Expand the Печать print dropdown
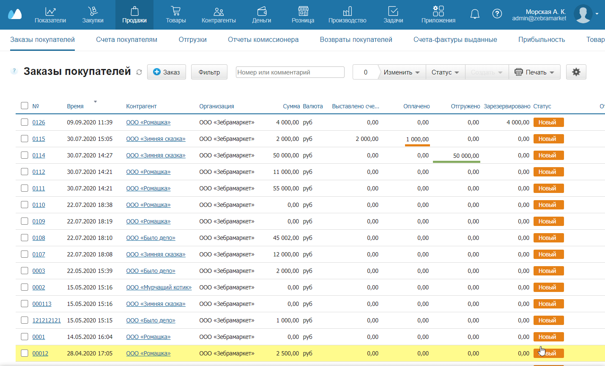Screen dimensions: 605x366 pyautogui.click(x=534, y=72)
